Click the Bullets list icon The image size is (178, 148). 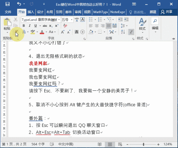pyautogui.click(x=91, y=19)
